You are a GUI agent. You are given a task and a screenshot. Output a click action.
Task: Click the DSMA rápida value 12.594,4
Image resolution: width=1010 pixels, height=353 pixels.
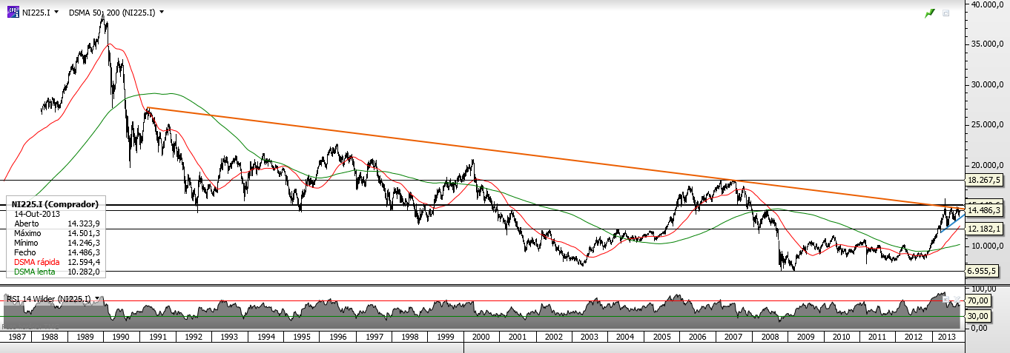click(x=82, y=263)
